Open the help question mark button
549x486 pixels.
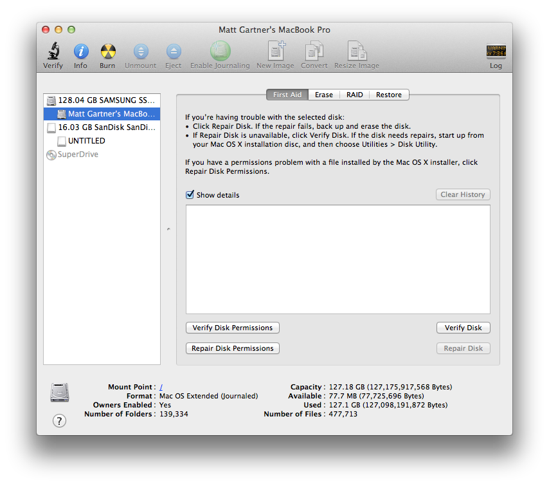coord(59,420)
